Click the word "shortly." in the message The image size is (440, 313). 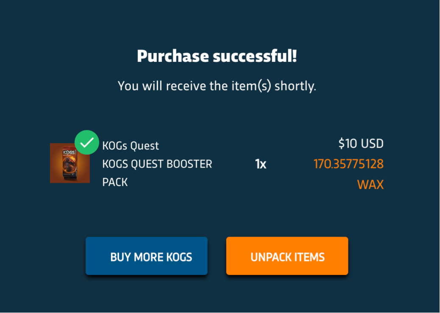point(295,86)
